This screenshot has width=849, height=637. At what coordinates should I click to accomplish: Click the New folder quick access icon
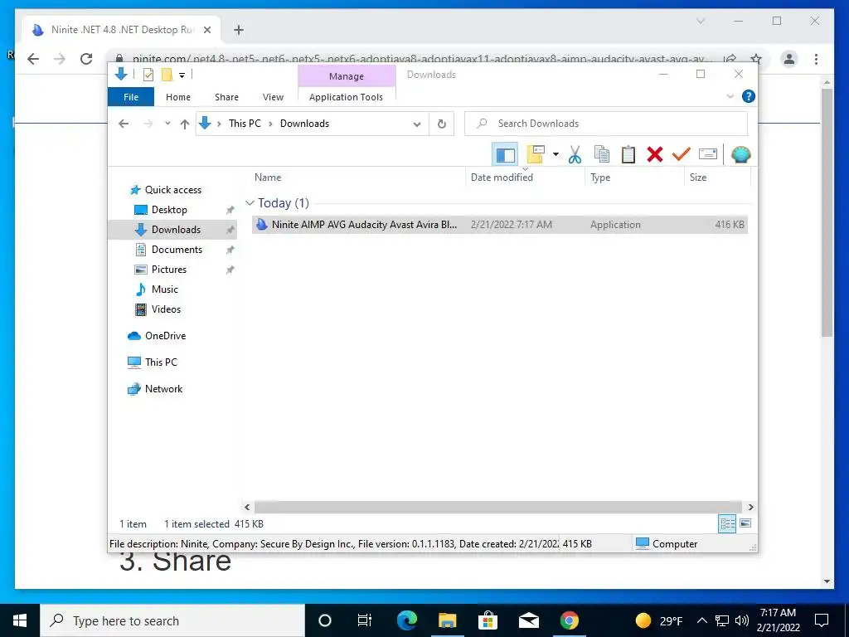pos(167,75)
